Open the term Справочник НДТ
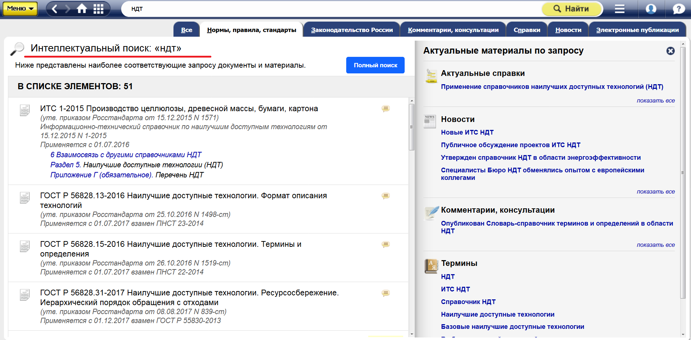 coord(468,302)
